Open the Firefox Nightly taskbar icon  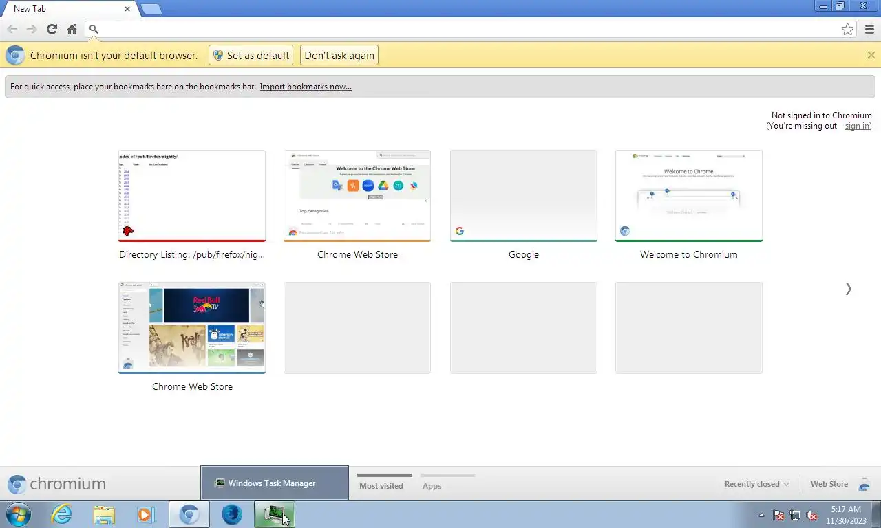coord(232,514)
